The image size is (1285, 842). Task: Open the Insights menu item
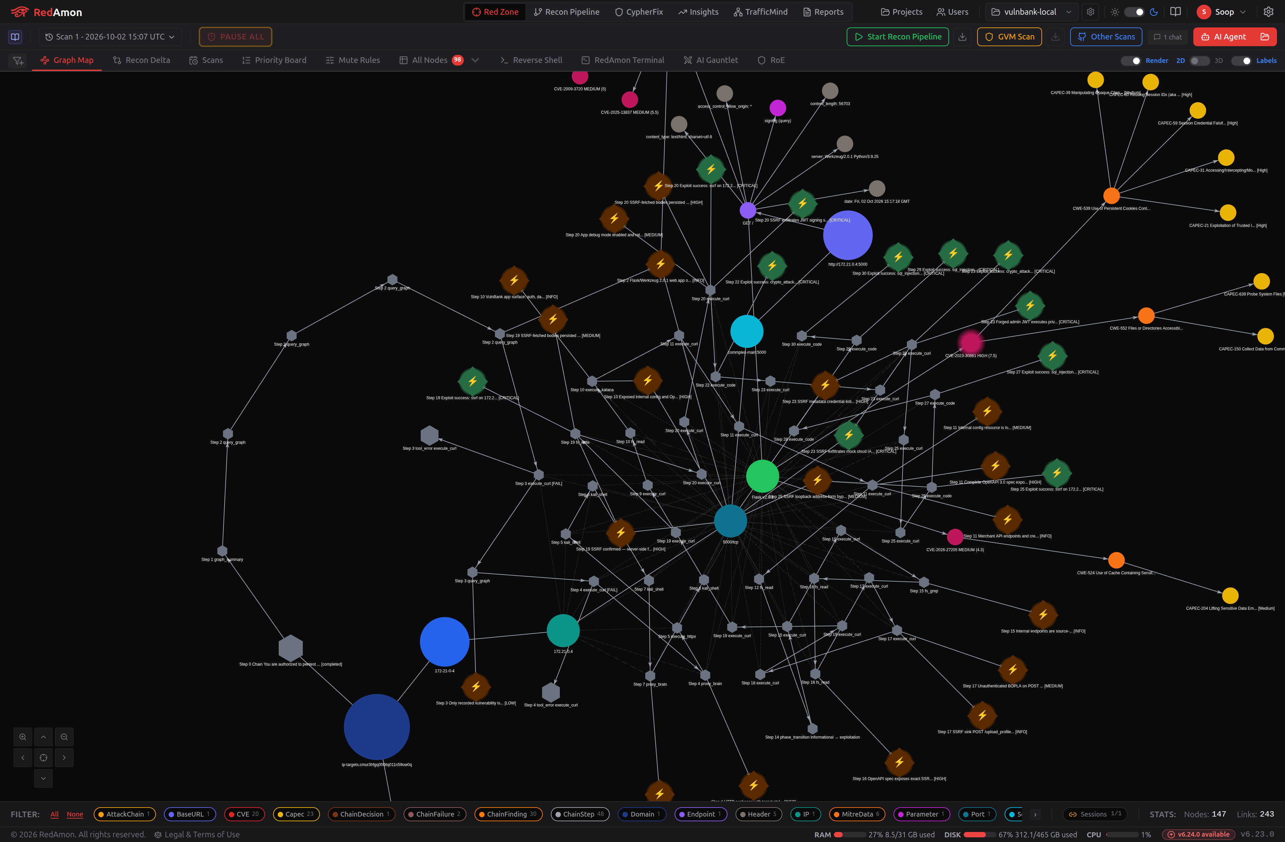pos(699,12)
